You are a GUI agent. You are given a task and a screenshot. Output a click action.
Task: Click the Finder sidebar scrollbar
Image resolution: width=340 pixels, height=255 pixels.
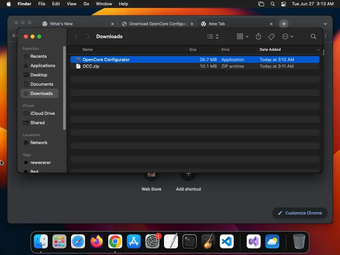(x=64, y=88)
